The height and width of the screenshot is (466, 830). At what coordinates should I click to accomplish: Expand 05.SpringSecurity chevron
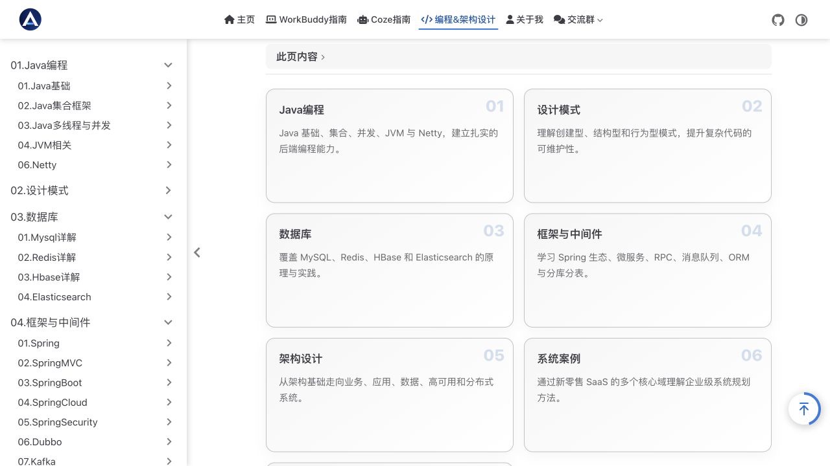(x=169, y=422)
